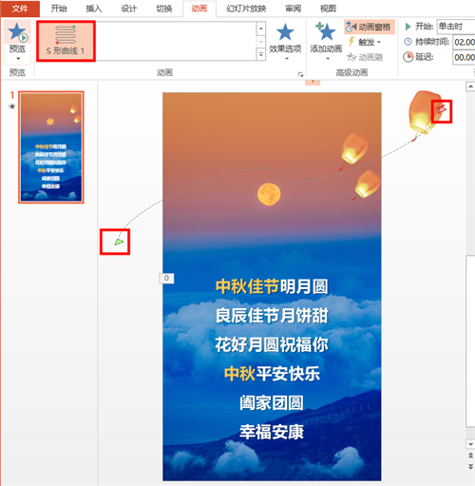Switch to the View tab
The image size is (475, 486).
(328, 9)
